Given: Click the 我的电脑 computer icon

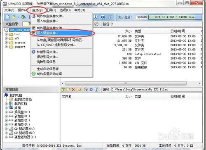Looking at the screenshot, I should (6, 95).
